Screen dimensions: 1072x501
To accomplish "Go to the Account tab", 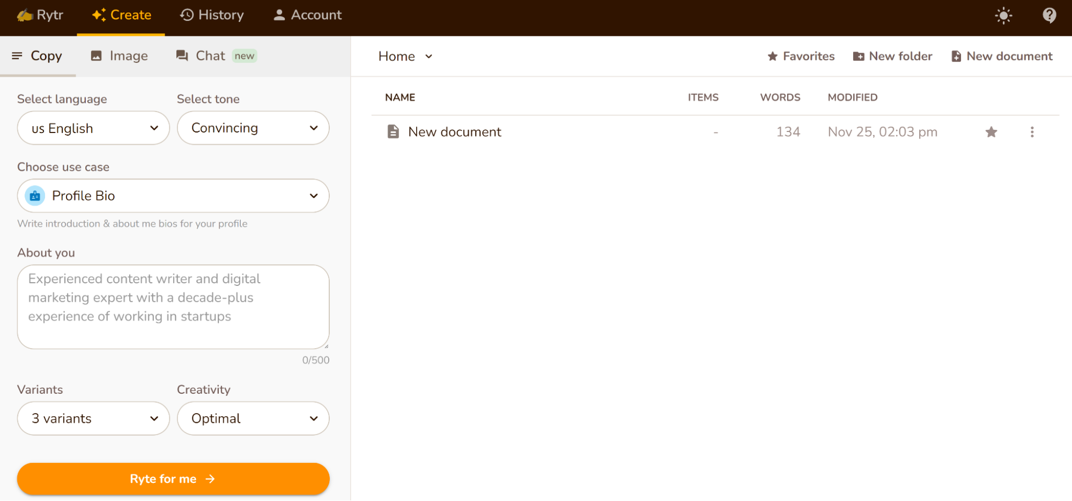I will click(x=307, y=15).
